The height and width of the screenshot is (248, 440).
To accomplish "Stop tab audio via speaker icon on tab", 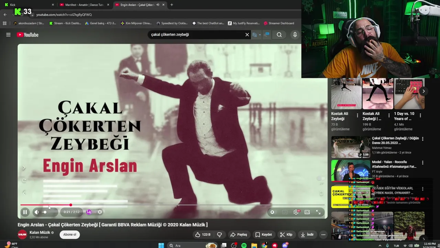I will [158, 5].
